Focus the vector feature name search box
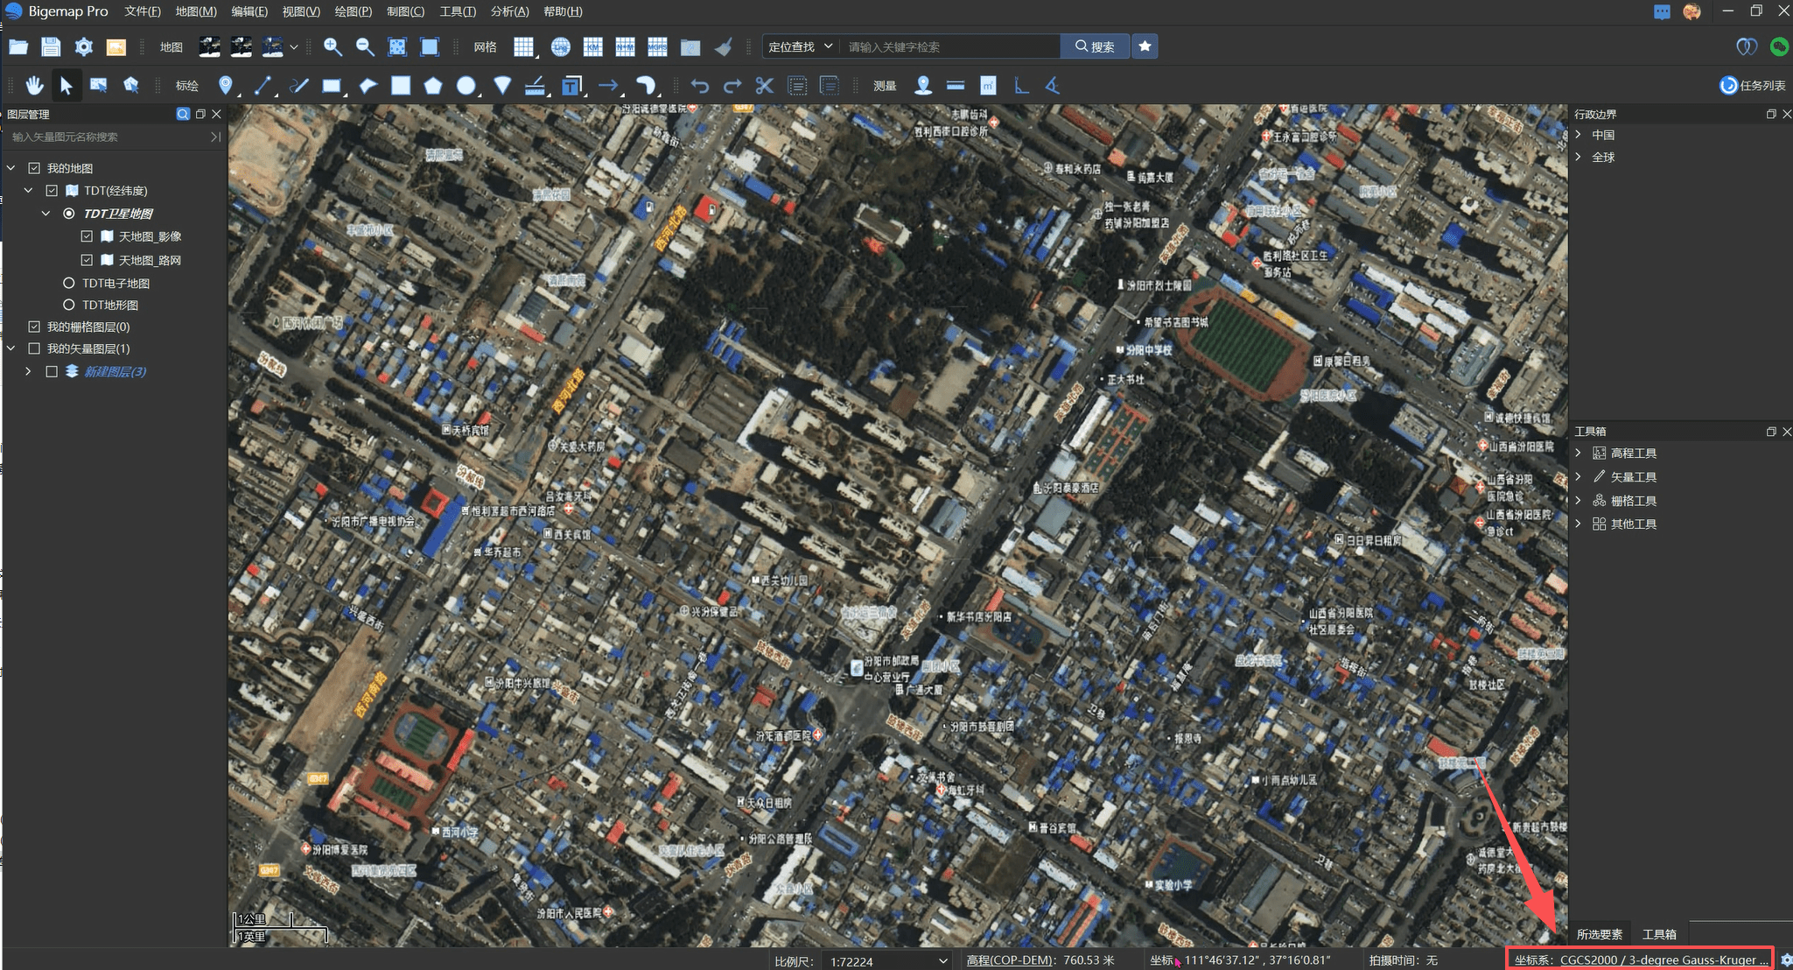 (x=109, y=137)
